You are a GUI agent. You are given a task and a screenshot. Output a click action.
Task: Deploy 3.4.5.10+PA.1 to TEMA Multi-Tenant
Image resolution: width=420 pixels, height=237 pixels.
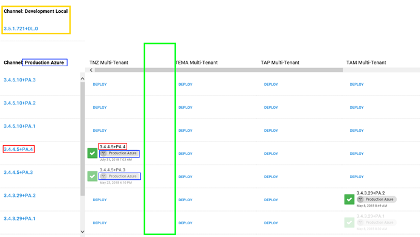(186, 131)
